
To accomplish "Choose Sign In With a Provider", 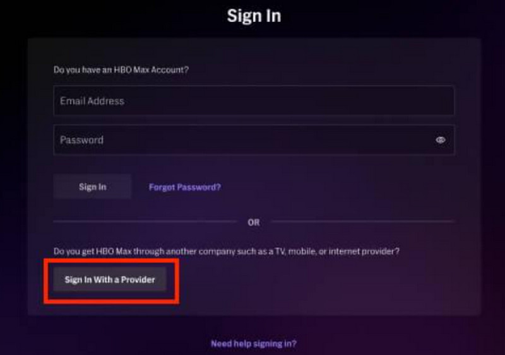I will click(110, 279).
